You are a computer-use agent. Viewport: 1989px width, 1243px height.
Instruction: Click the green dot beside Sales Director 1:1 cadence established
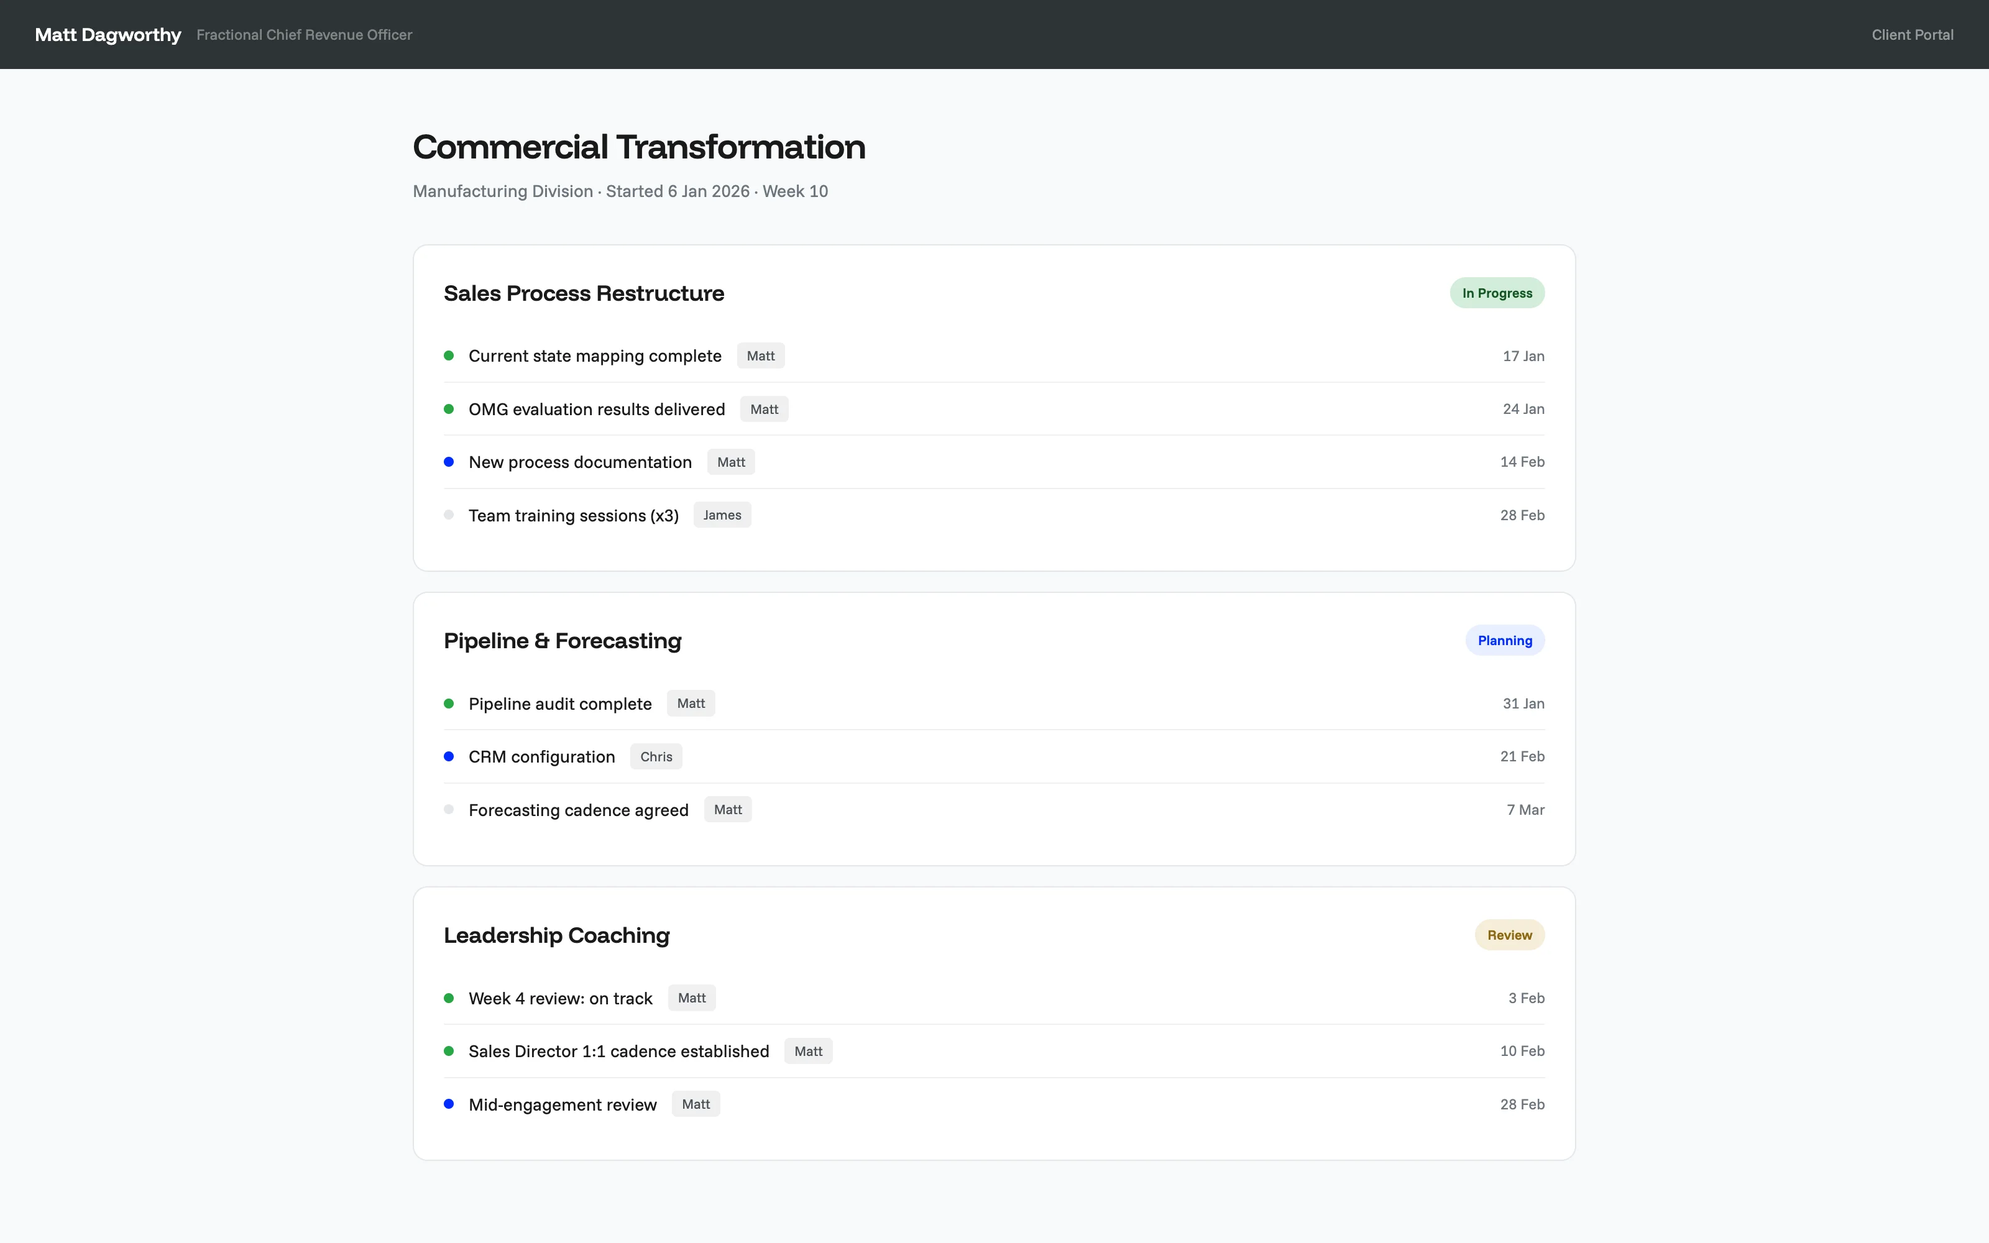pyautogui.click(x=449, y=1050)
